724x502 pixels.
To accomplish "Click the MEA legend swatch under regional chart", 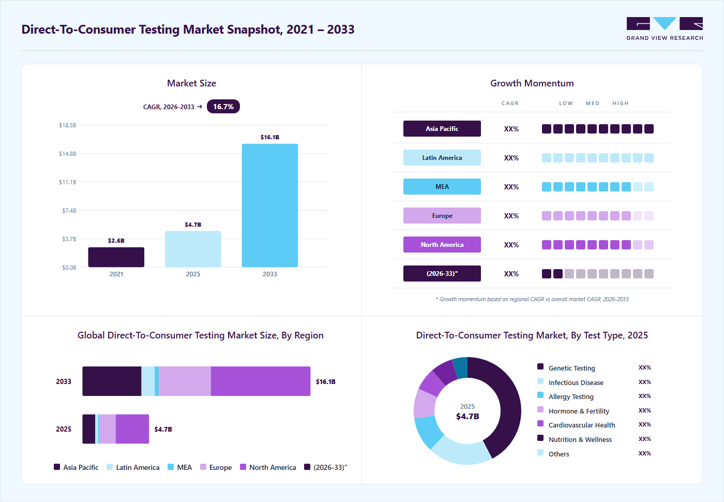I will tap(171, 467).
